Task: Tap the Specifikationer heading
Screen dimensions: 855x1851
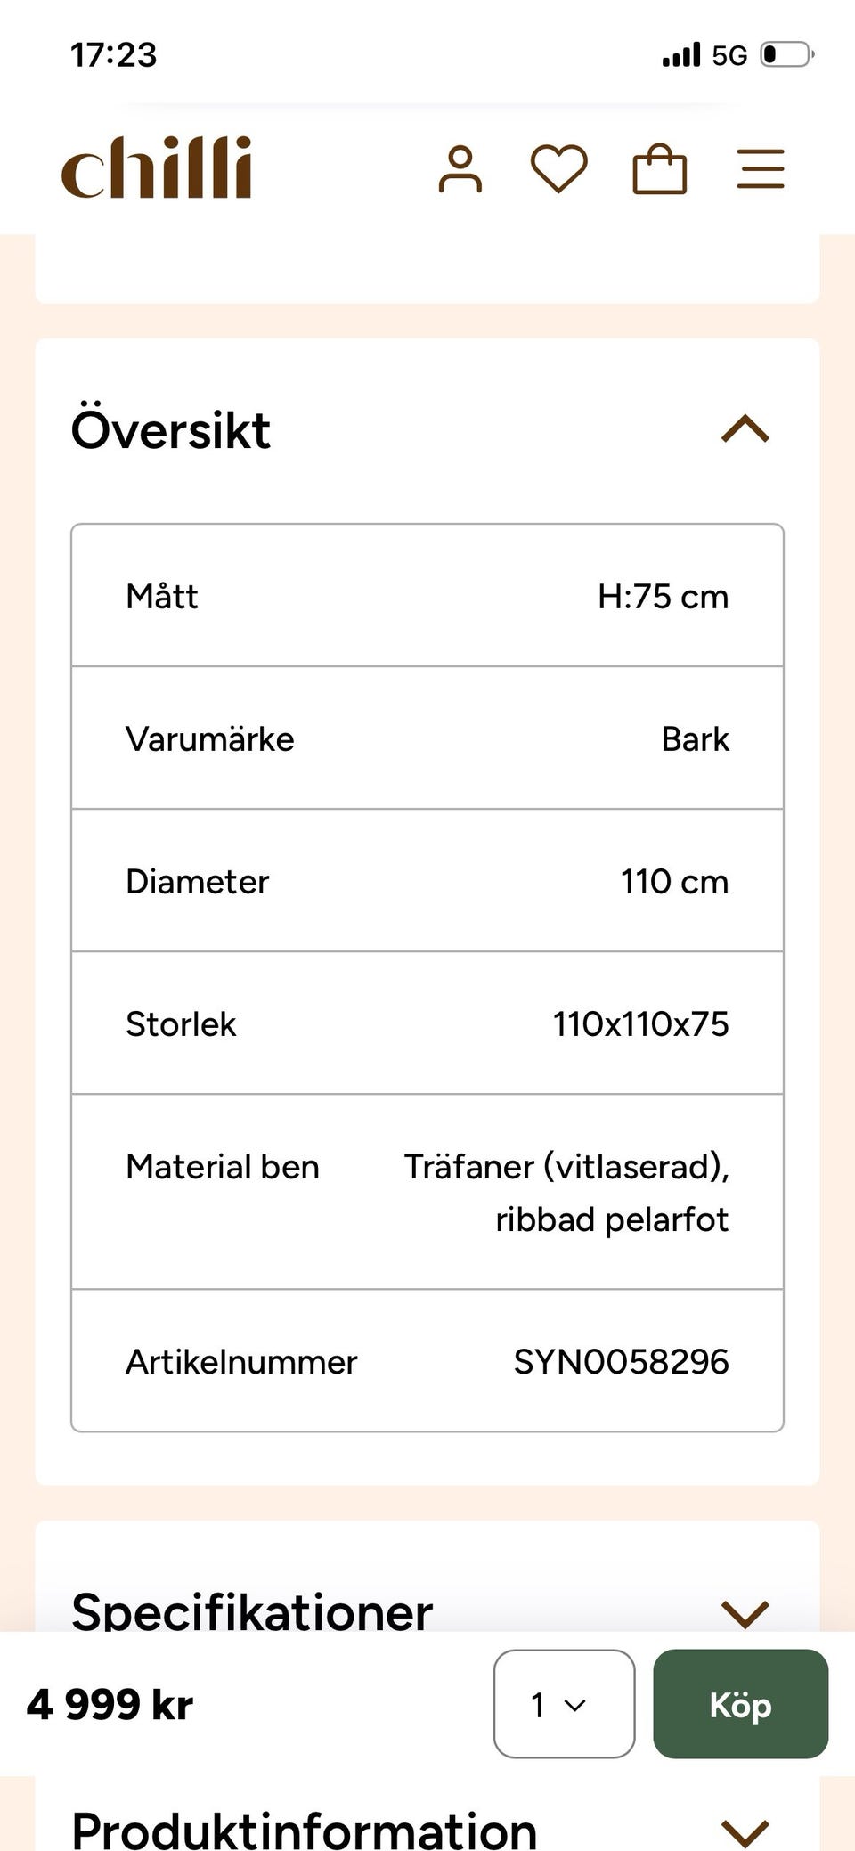Action: click(252, 1611)
